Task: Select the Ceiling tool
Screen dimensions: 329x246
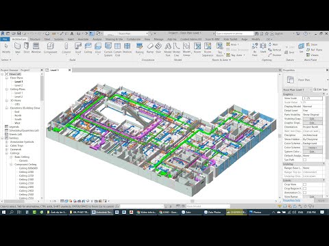Action: click(x=88, y=49)
